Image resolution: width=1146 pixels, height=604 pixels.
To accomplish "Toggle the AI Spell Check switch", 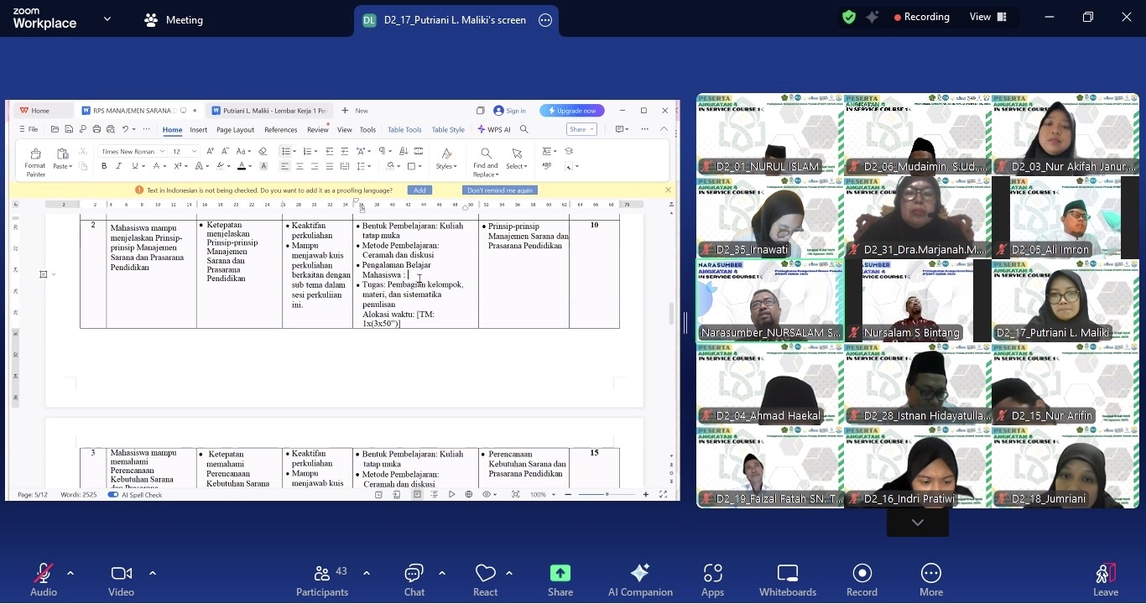I will (x=113, y=495).
